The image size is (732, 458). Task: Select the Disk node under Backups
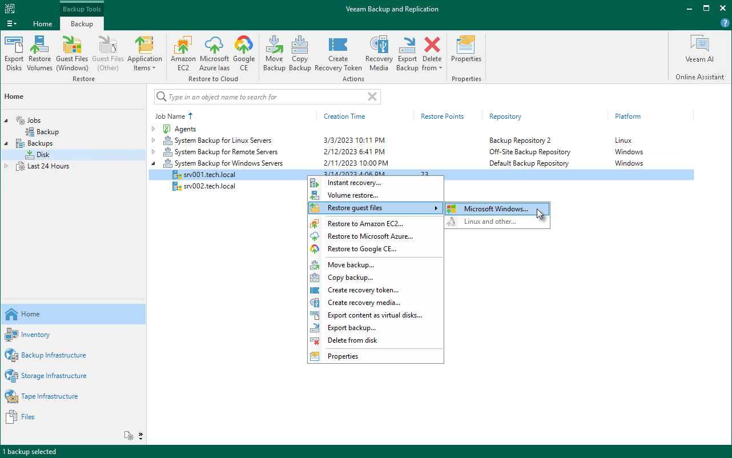43,155
